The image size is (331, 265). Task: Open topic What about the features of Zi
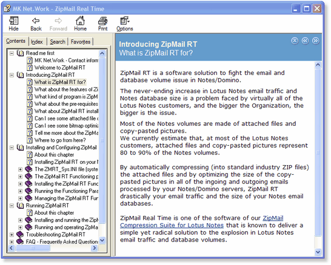pos(66,90)
